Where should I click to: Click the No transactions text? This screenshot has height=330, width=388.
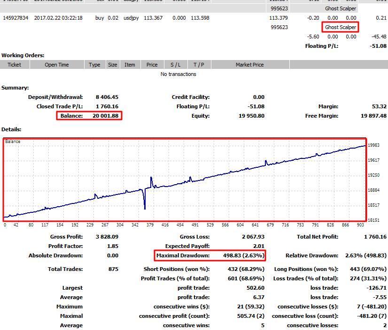coord(178,74)
